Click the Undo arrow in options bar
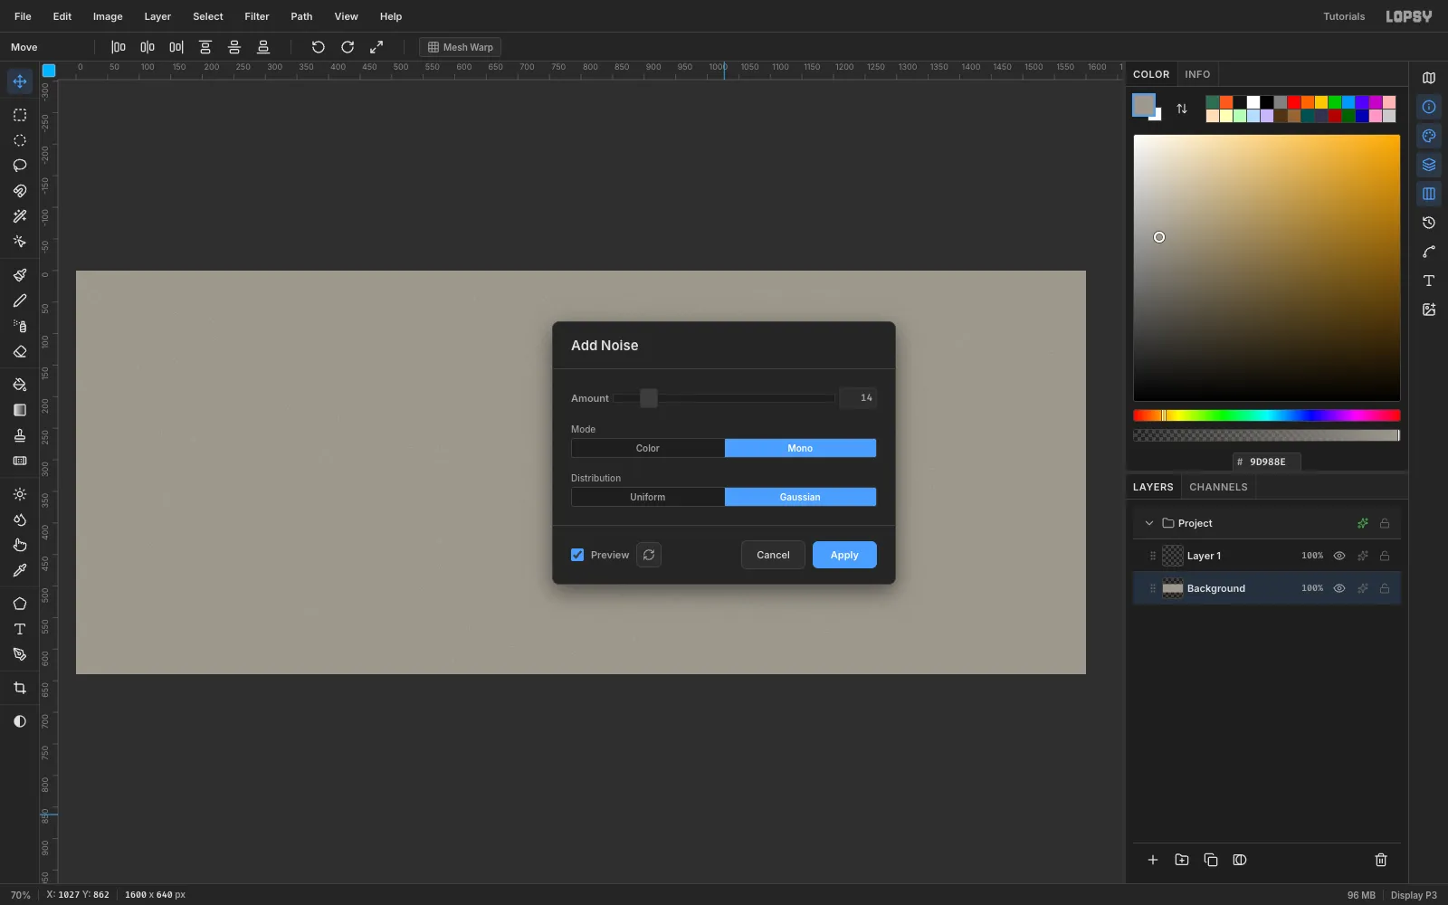 pyautogui.click(x=318, y=47)
